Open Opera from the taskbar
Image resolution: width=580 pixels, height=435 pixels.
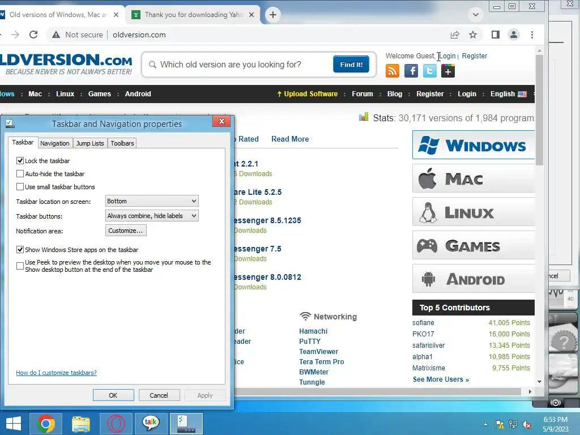(116, 424)
